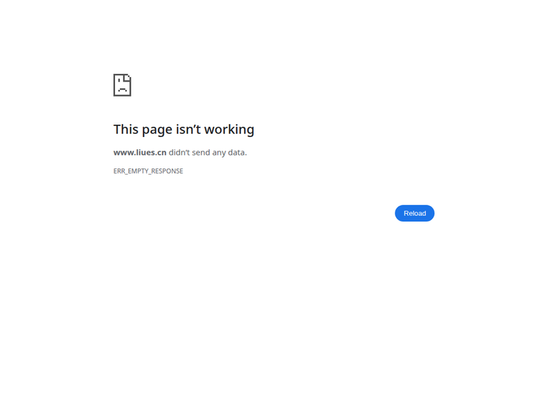Click the "Reload" label text on button
This screenshot has width=548, height=411.
click(414, 213)
